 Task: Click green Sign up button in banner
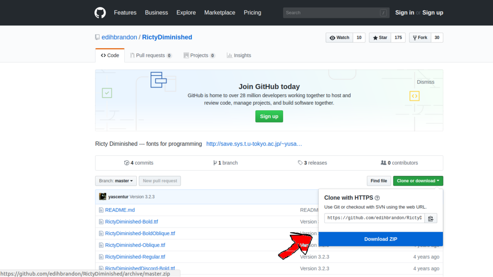[x=269, y=116]
